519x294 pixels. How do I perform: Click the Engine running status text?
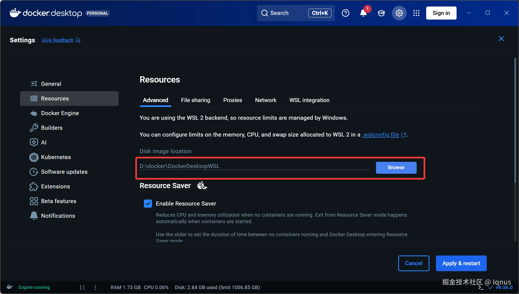[34, 287]
